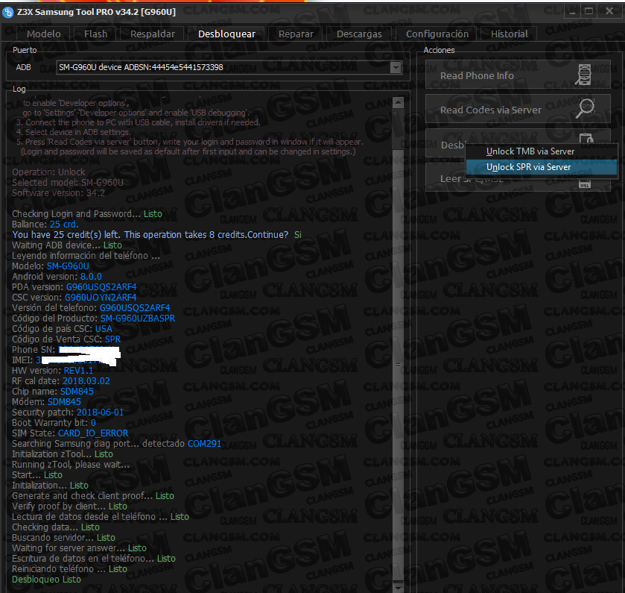Viewport: 625px width, 593px height.
Task: Click the magnifier icon on Read Codes via Server
Action: click(x=585, y=108)
